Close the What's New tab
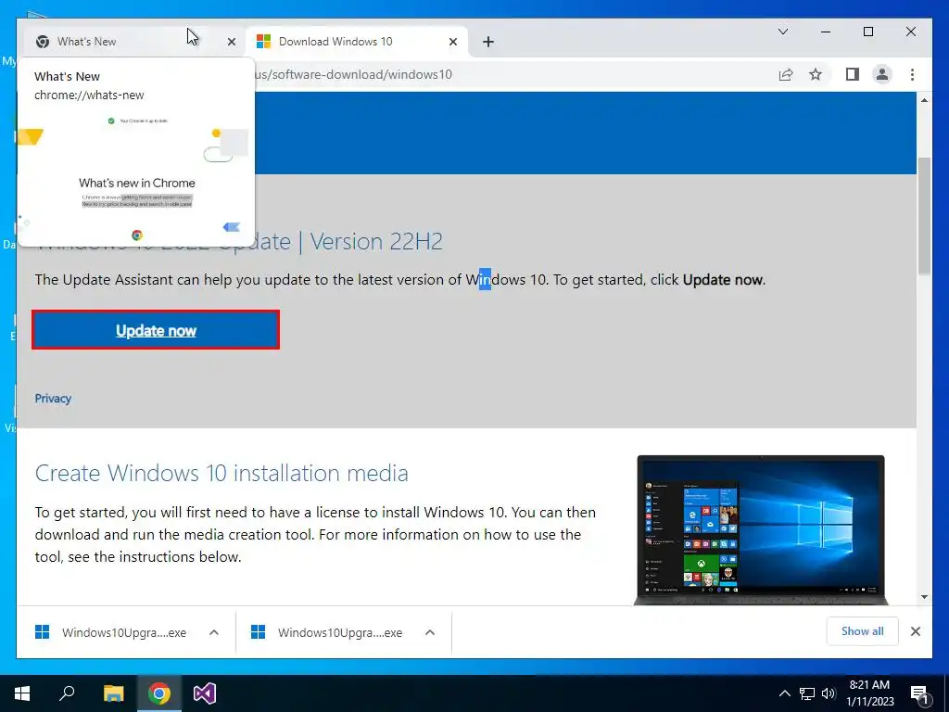 [x=231, y=42]
